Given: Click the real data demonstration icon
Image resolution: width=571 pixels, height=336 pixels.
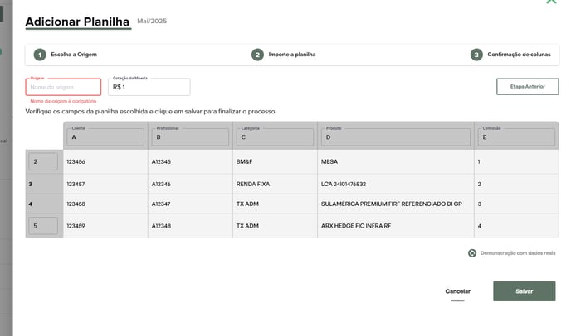Looking at the screenshot, I should tap(472, 253).
